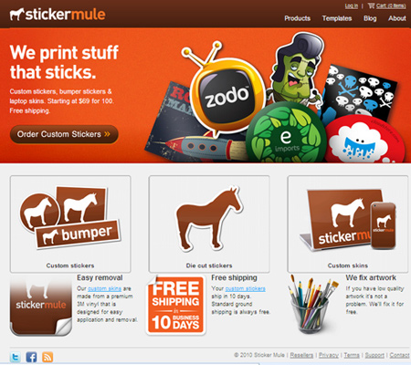Follow the custom skins text link
Viewport: 411px width, 365px height.
[x=104, y=288]
